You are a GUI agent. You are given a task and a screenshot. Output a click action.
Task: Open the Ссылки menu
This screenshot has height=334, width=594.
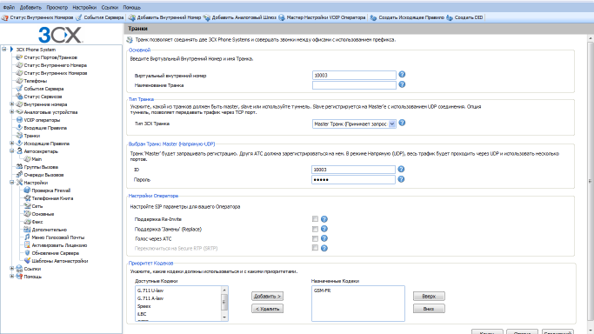point(110,7)
